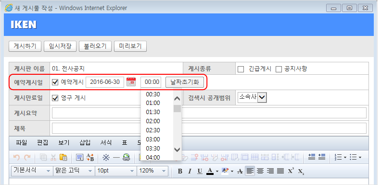Uncheck the 영구 게시 checkbox

[x=55, y=98]
